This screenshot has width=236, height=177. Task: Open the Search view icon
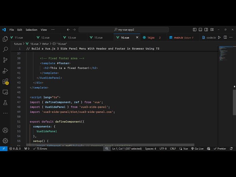[x=5, y=49]
